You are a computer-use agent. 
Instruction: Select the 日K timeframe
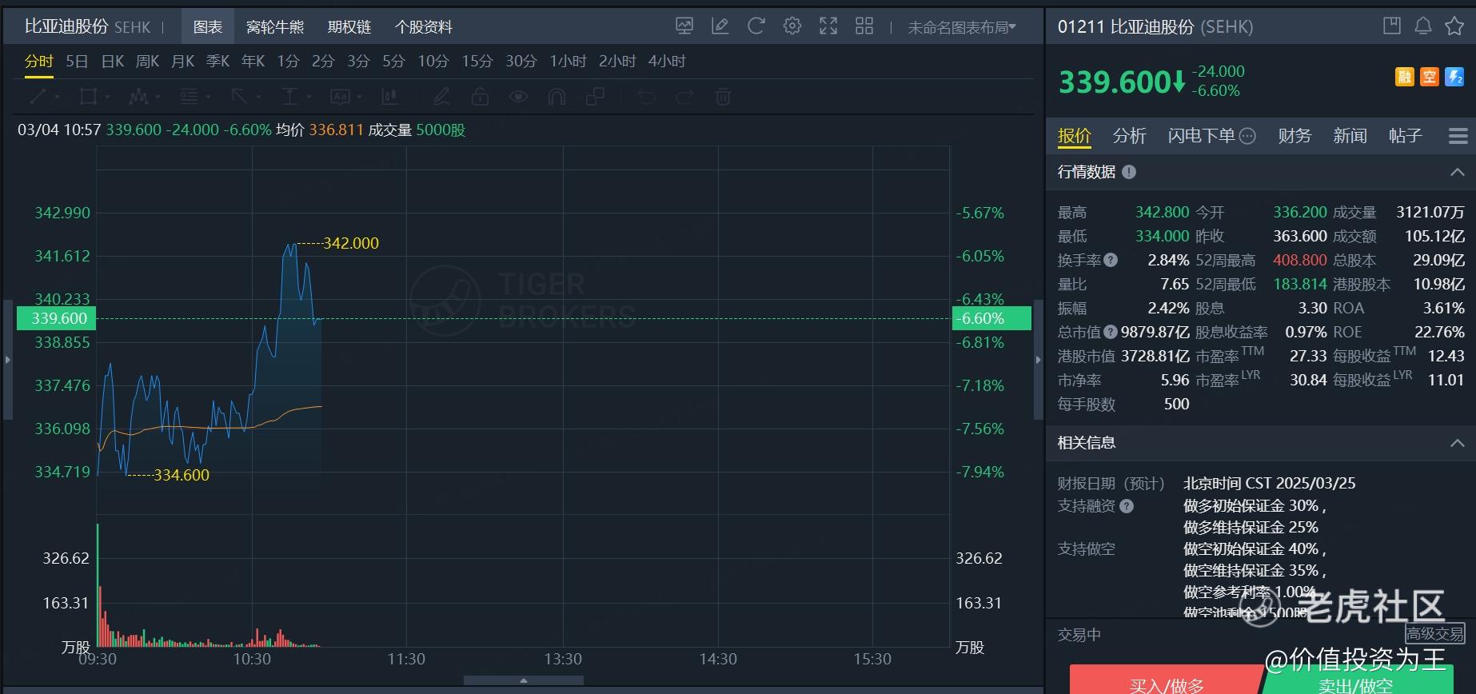coord(113,62)
